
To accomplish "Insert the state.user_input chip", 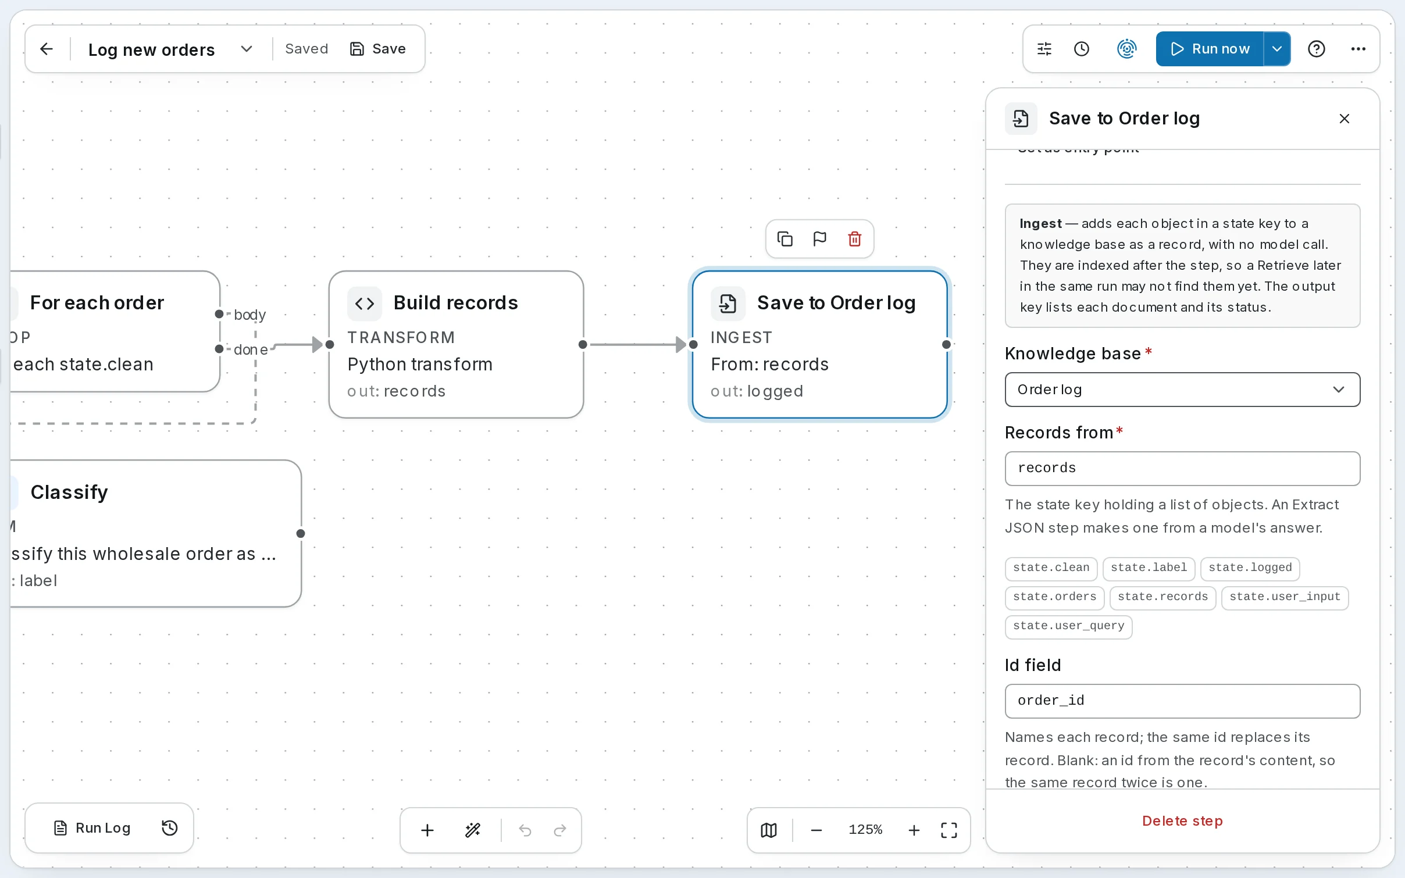I will coord(1285,597).
